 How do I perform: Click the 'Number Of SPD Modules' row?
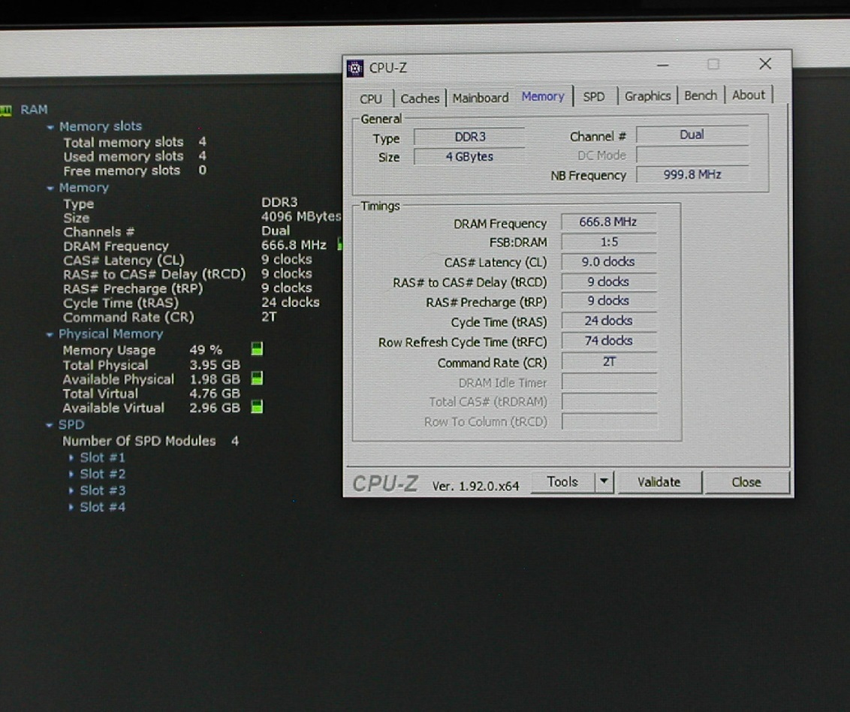coord(151,442)
